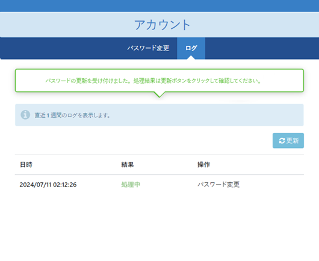The height and width of the screenshot is (261, 319).
Task: Click the white triangle marker under ログ tab
Action: click(x=191, y=57)
